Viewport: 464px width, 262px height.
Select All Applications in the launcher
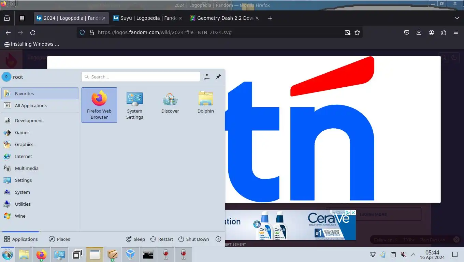pyautogui.click(x=40, y=105)
